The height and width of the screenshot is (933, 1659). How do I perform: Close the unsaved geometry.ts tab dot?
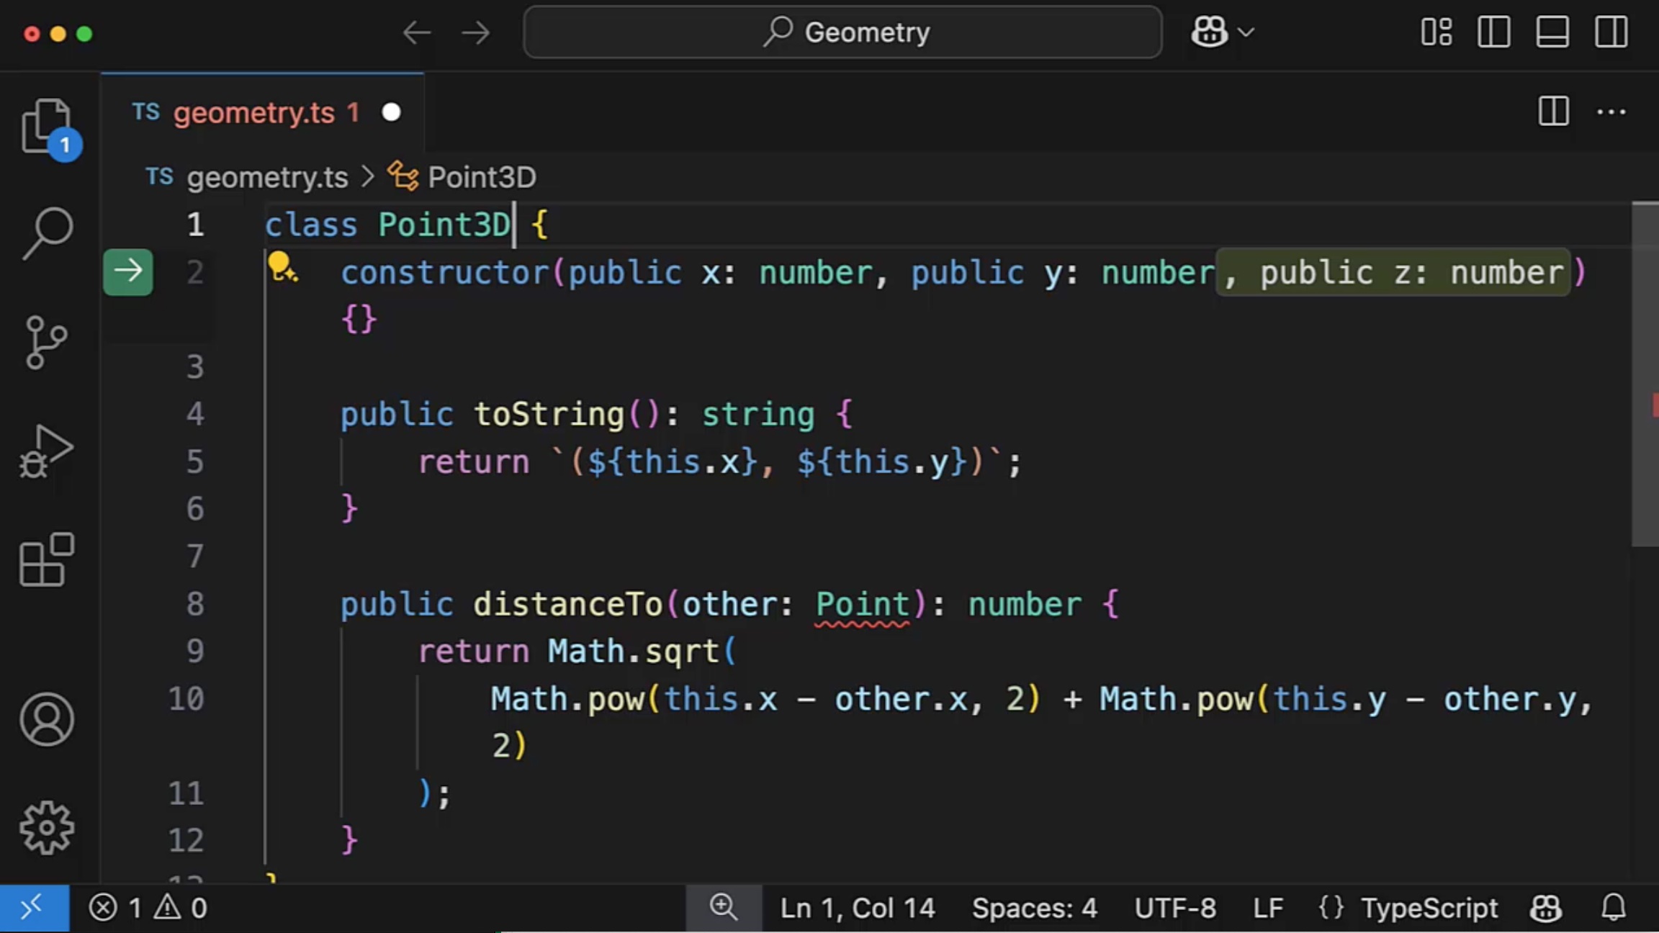click(391, 112)
